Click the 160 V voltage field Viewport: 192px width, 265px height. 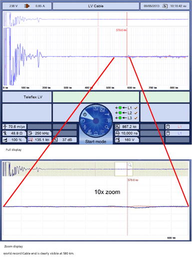click(x=127, y=140)
